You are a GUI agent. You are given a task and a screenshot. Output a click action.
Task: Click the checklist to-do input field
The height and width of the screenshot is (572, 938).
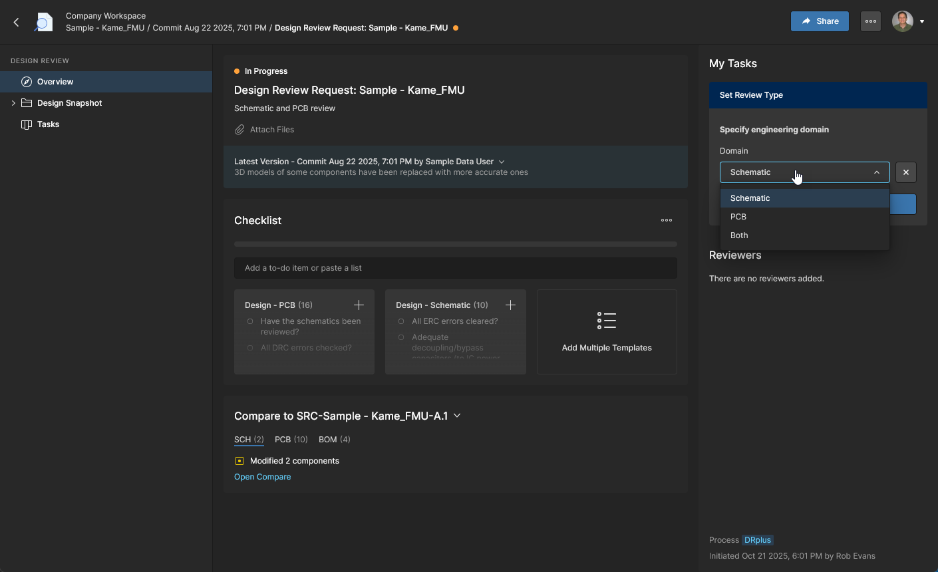pos(455,268)
